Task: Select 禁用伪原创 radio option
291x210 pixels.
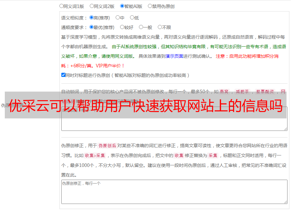Action: click(x=150, y=6)
